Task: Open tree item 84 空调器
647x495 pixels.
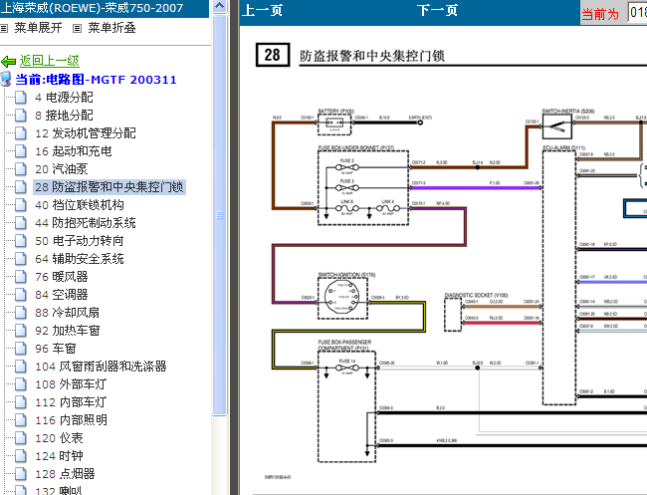Action: pos(62,295)
